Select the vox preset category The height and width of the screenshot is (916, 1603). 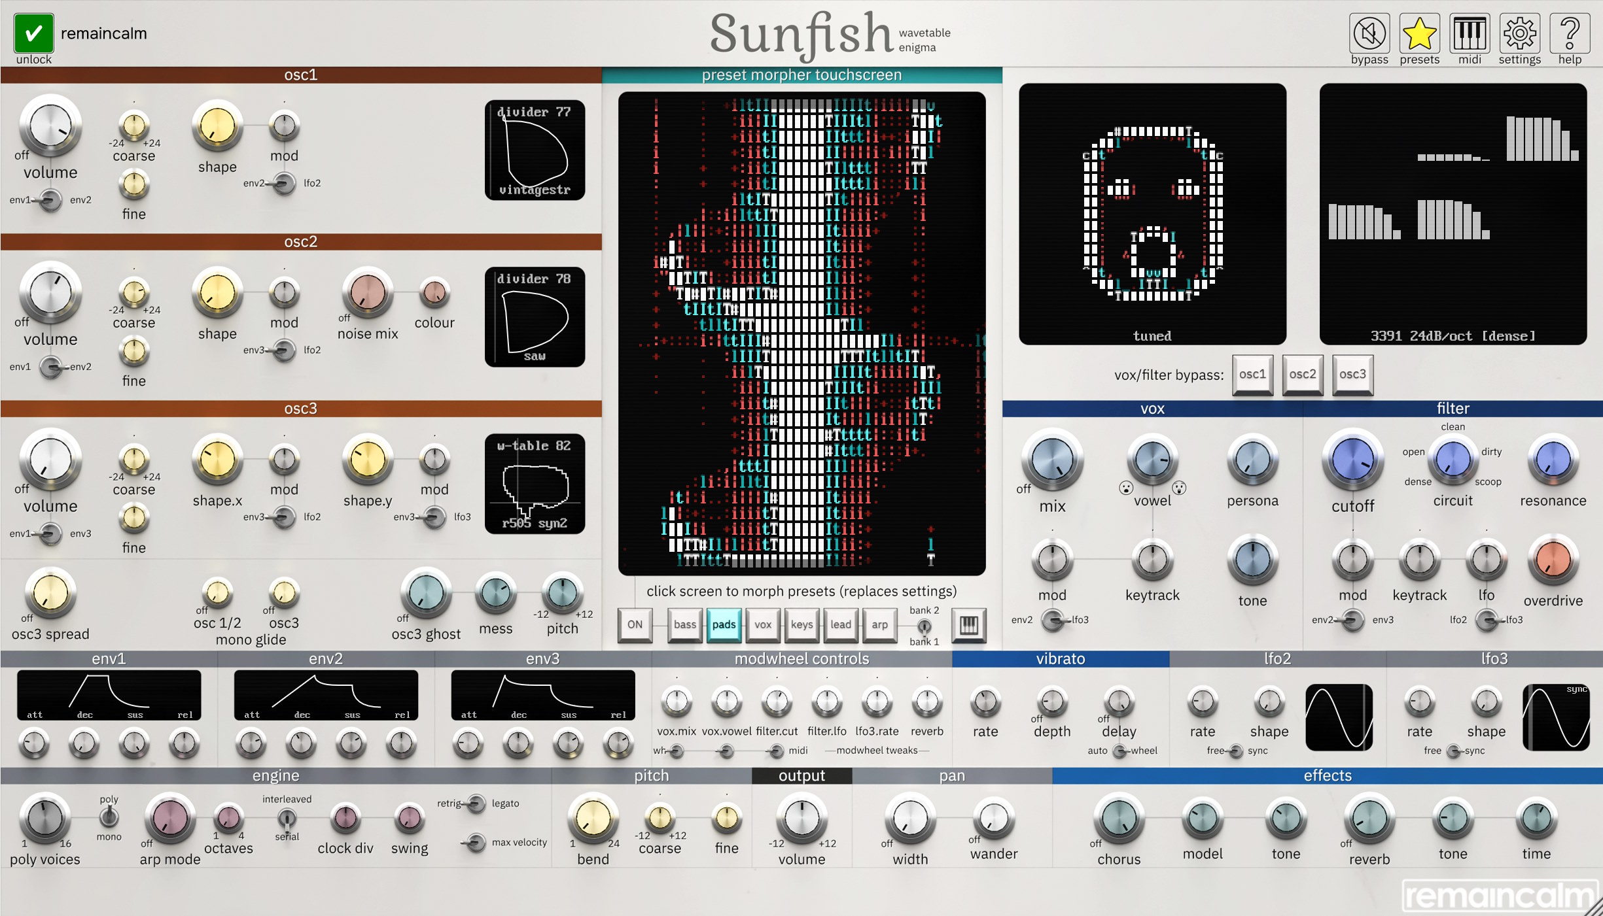(x=763, y=625)
